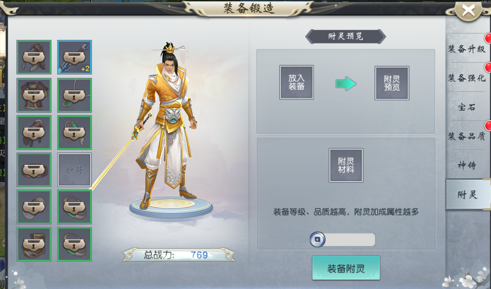This screenshot has height=289, width=491.
Task: Go to the 装备品质 tab
Action: tap(466, 136)
